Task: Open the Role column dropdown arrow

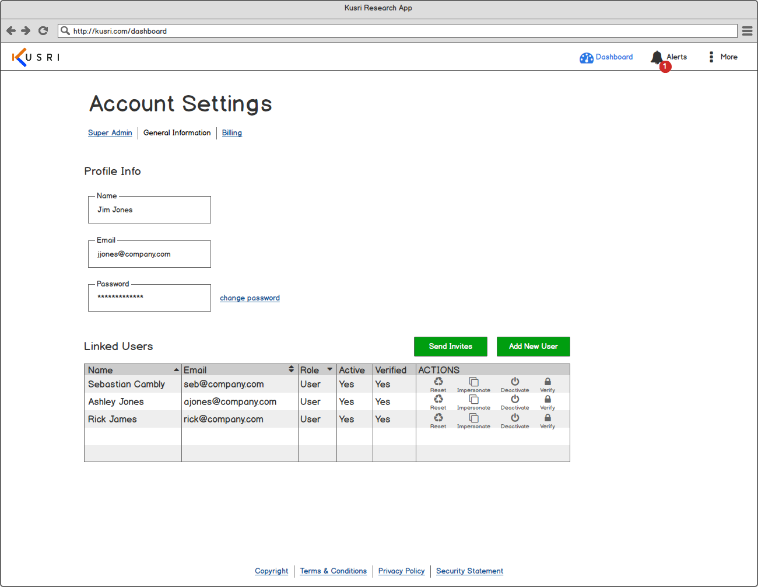Action: tap(329, 369)
